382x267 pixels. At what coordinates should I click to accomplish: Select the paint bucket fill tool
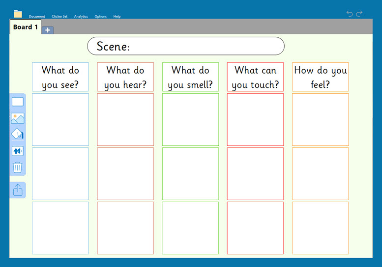[x=17, y=134]
